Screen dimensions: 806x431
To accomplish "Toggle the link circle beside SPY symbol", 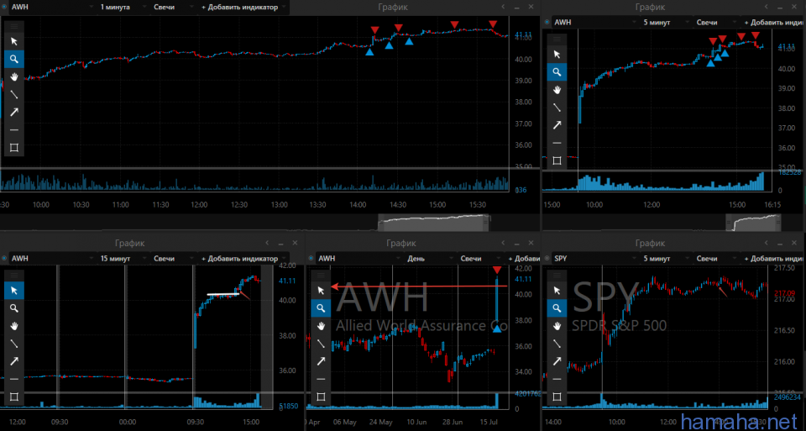I will (x=547, y=259).
